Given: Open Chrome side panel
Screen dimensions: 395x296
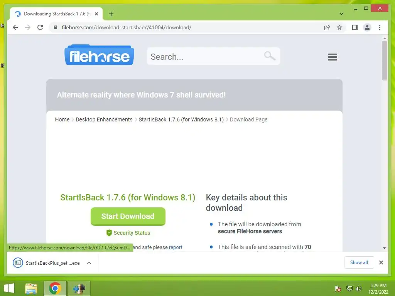Looking at the screenshot, I should coord(355,27).
